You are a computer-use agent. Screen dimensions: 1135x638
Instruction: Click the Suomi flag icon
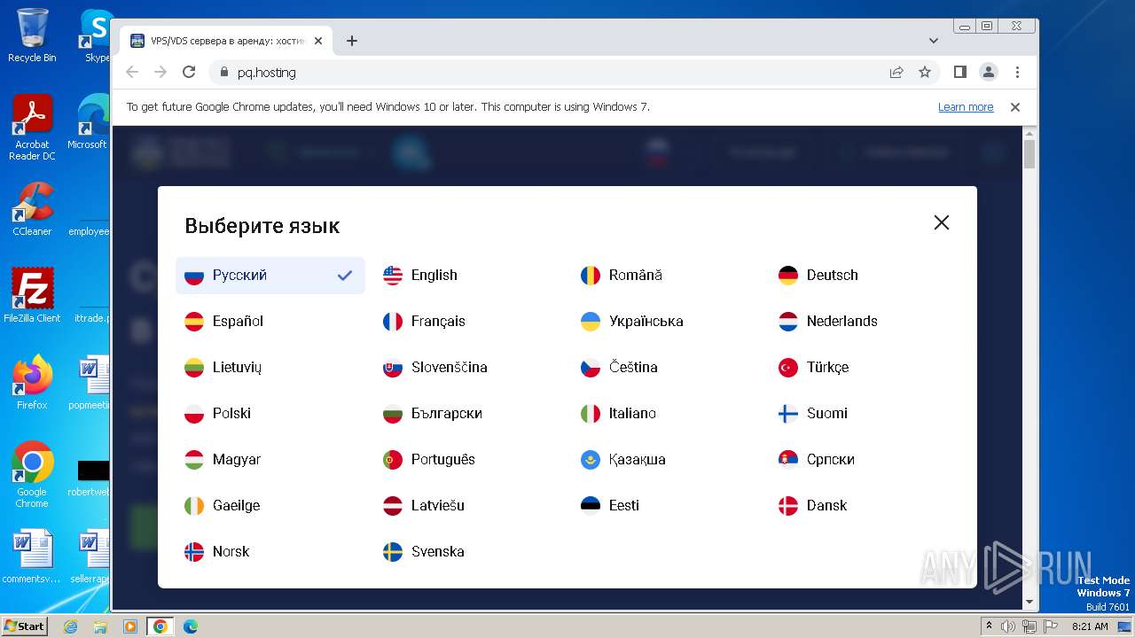point(788,414)
